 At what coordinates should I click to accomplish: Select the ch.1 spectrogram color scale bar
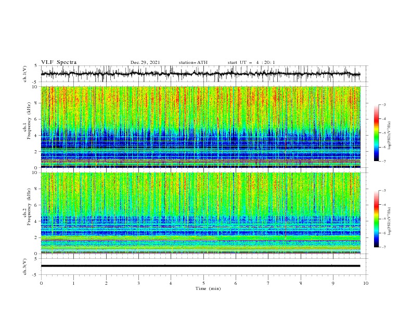coord(376,133)
